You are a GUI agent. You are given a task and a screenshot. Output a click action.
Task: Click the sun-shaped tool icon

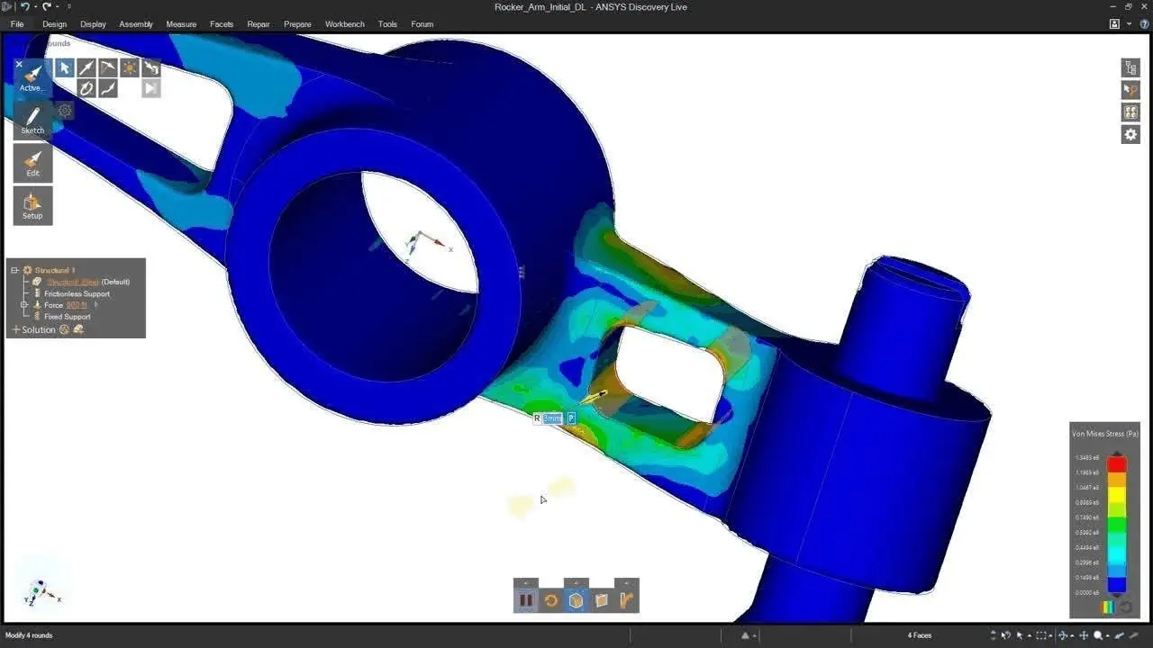pyautogui.click(x=130, y=67)
